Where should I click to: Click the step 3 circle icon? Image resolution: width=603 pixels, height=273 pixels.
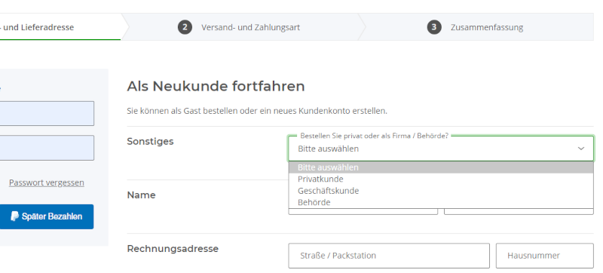[x=434, y=27]
